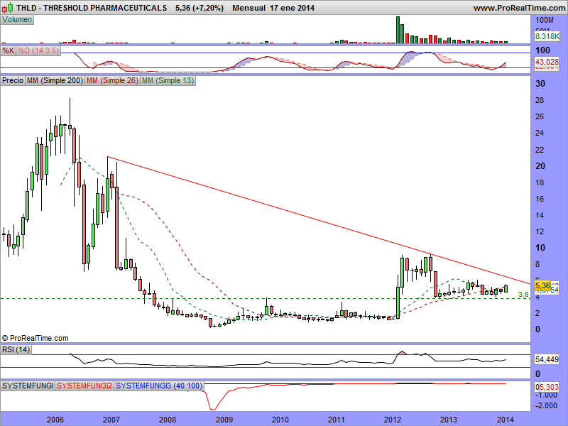Click the SYSTEMFUNGI indicator label
The height and width of the screenshot is (426, 568).
pos(28,386)
